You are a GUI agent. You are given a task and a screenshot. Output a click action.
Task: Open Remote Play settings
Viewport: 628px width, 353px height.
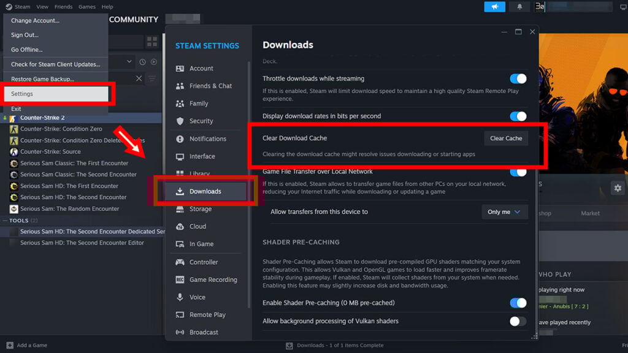pyautogui.click(x=205, y=314)
